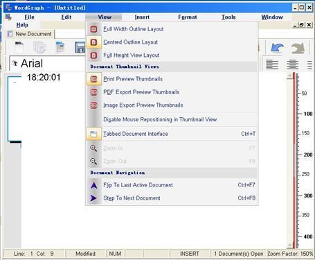Click the Tabbed Document Interface icon
Viewport: 315px width, 260px height.
[x=93, y=134]
